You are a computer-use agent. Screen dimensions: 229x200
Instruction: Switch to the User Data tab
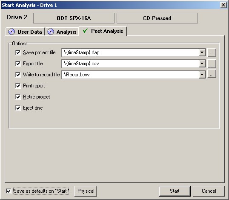click(x=25, y=32)
